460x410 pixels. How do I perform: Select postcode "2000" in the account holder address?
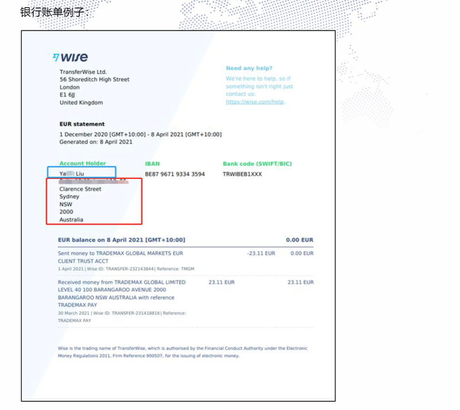(66, 212)
